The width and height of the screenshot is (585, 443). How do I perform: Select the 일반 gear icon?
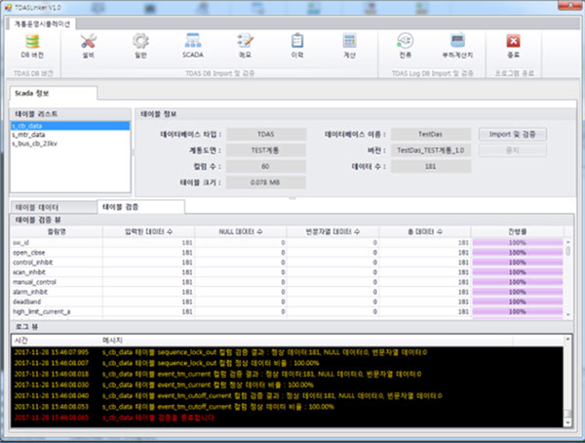click(x=140, y=44)
